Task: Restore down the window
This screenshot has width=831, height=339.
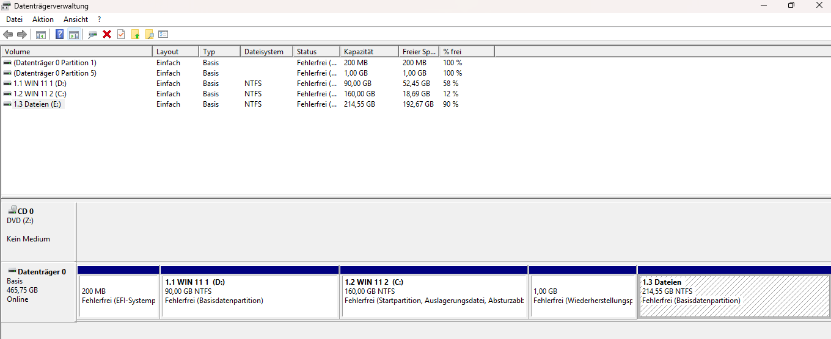Action: pyautogui.click(x=791, y=5)
